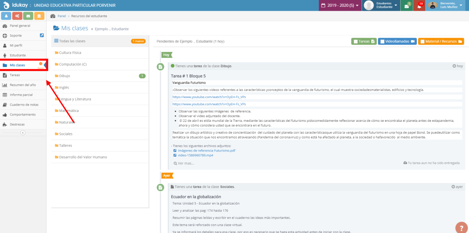This screenshot has width=469, height=233.
Task: Open the 2019 - 2020 (S) year dropdown
Action: point(340,6)
